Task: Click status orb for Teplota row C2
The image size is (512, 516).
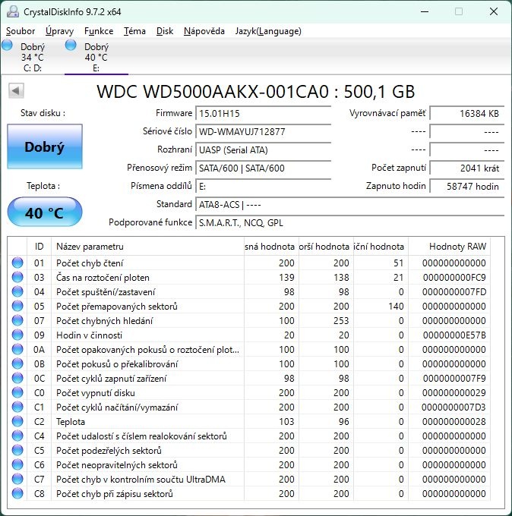Action: pos(17,422)
